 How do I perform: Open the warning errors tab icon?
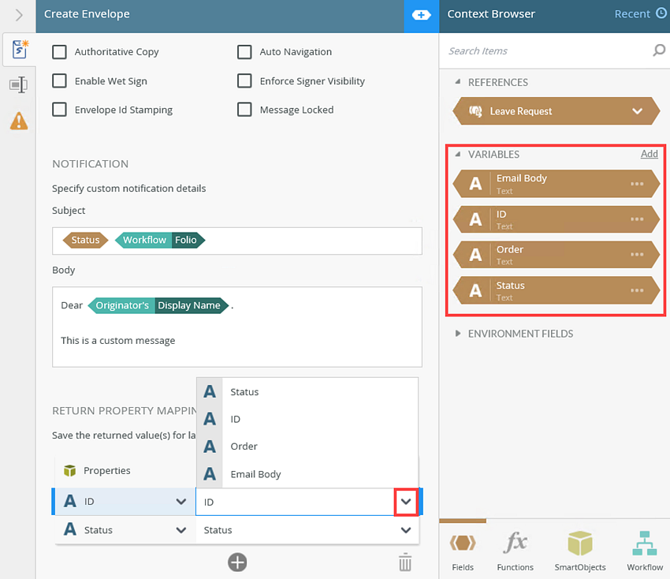(x=18, y=121)
